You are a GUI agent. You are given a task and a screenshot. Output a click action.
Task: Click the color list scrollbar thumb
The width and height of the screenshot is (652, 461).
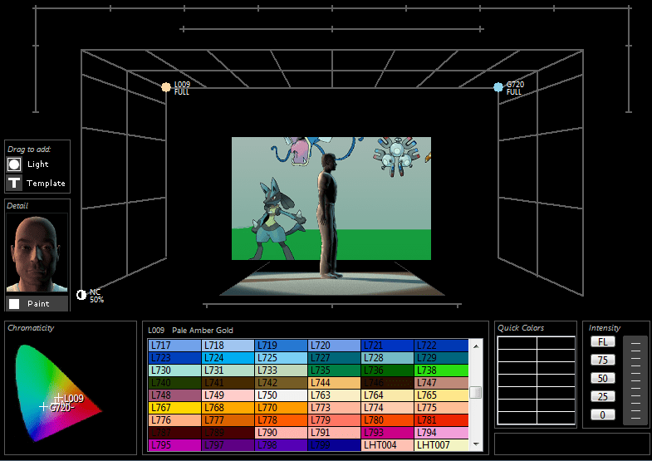click(x=476, y=392)
